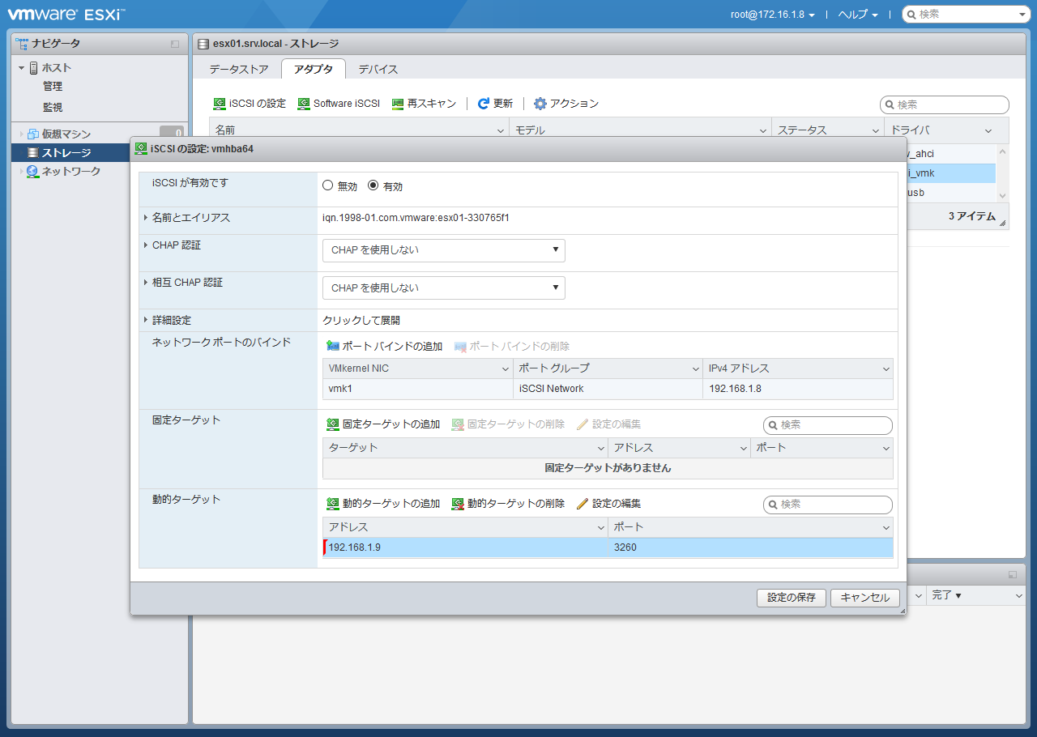The image size is (1037, 737).
Task: Click the static targets search field
Action: (828, 425)
